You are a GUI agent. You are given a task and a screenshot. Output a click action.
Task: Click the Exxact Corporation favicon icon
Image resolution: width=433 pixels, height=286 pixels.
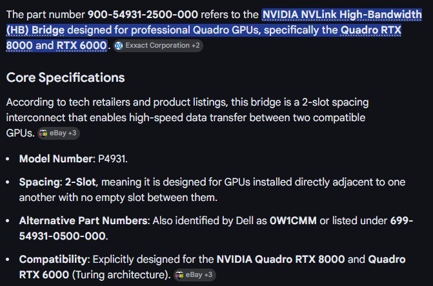[119, 46]
